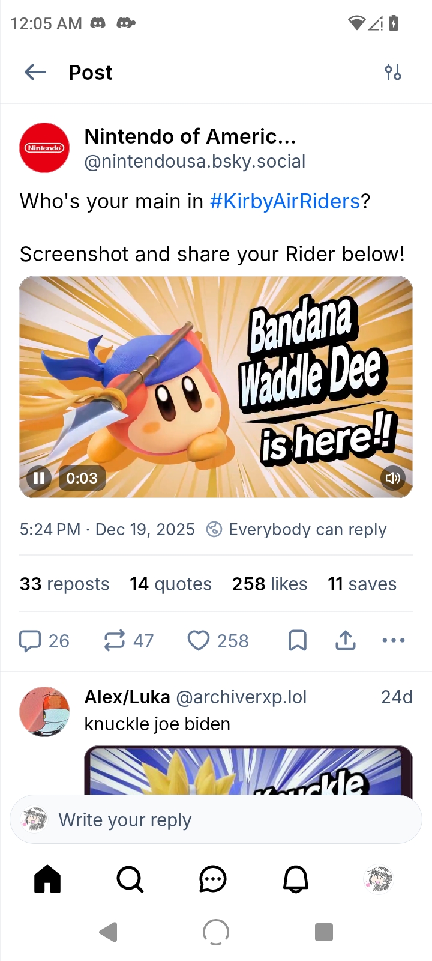Go to Home tab in bottom navigation

47,879
